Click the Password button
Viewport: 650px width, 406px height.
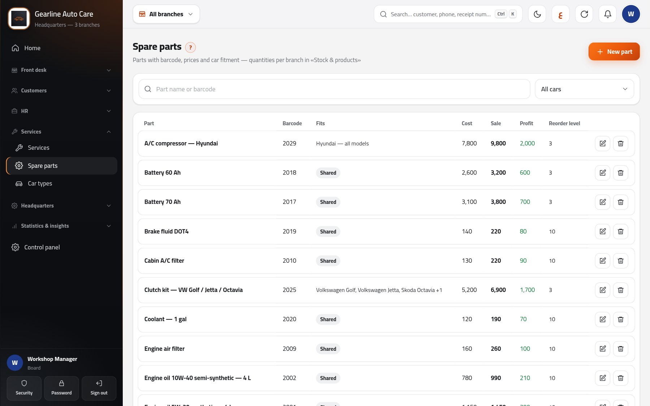(x=61, y=388)
